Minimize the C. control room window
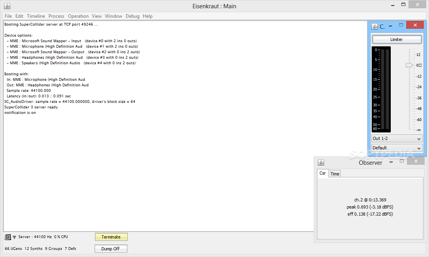This screenshot has width=429, height=257. tap(390, 26)
